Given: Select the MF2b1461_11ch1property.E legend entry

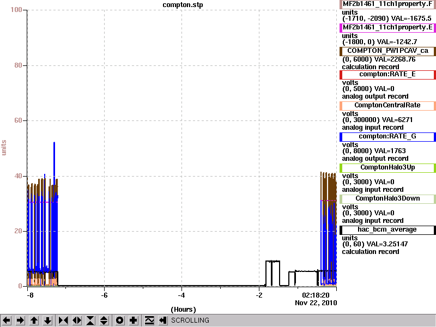Looking at the screenshot, I should 387,28.
